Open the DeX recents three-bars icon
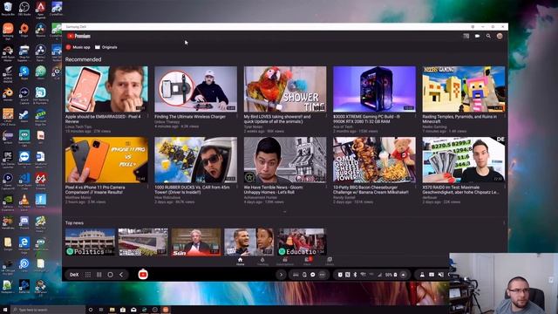The image size is (558, 314). (x=99, y=275)
